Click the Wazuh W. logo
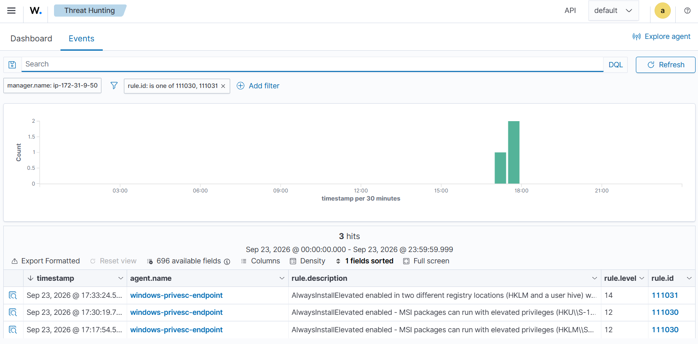The image size is (698, 344). coord(36,11)
